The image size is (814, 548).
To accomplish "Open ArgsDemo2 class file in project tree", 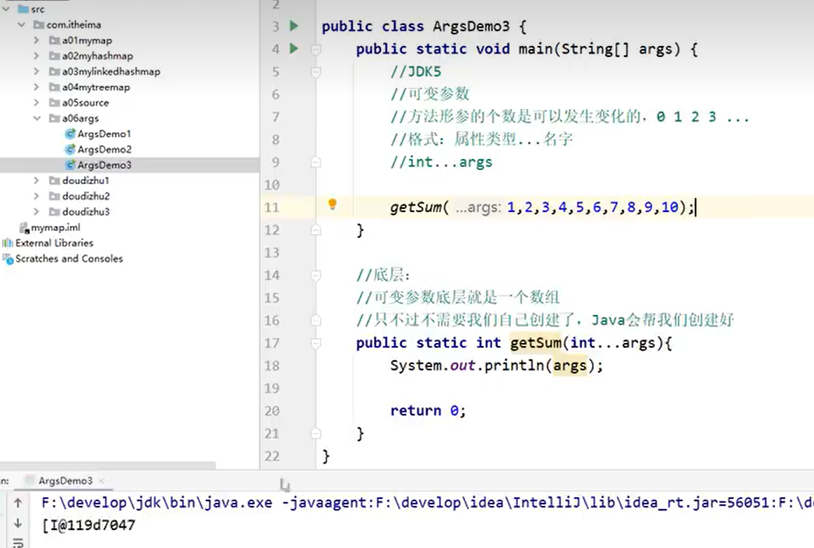I will click(104, 149).
